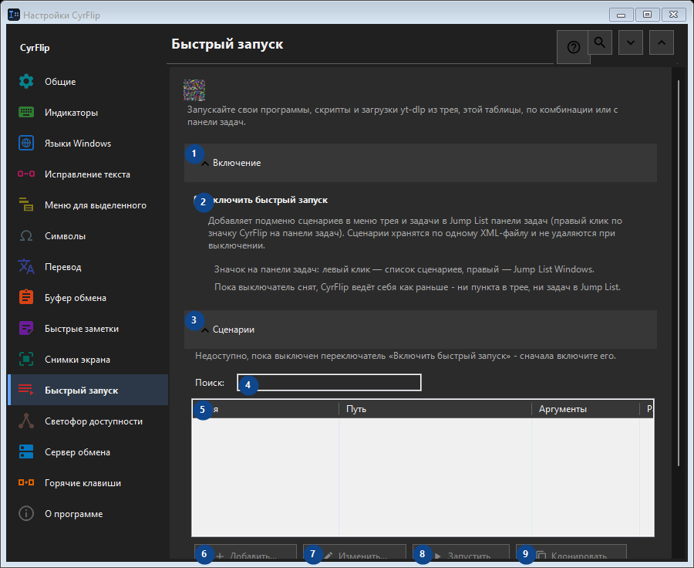Click the Быстрый запуск page thumbnail image
Viewport: 694px width, 568px height.
click(x=194, y=90)
